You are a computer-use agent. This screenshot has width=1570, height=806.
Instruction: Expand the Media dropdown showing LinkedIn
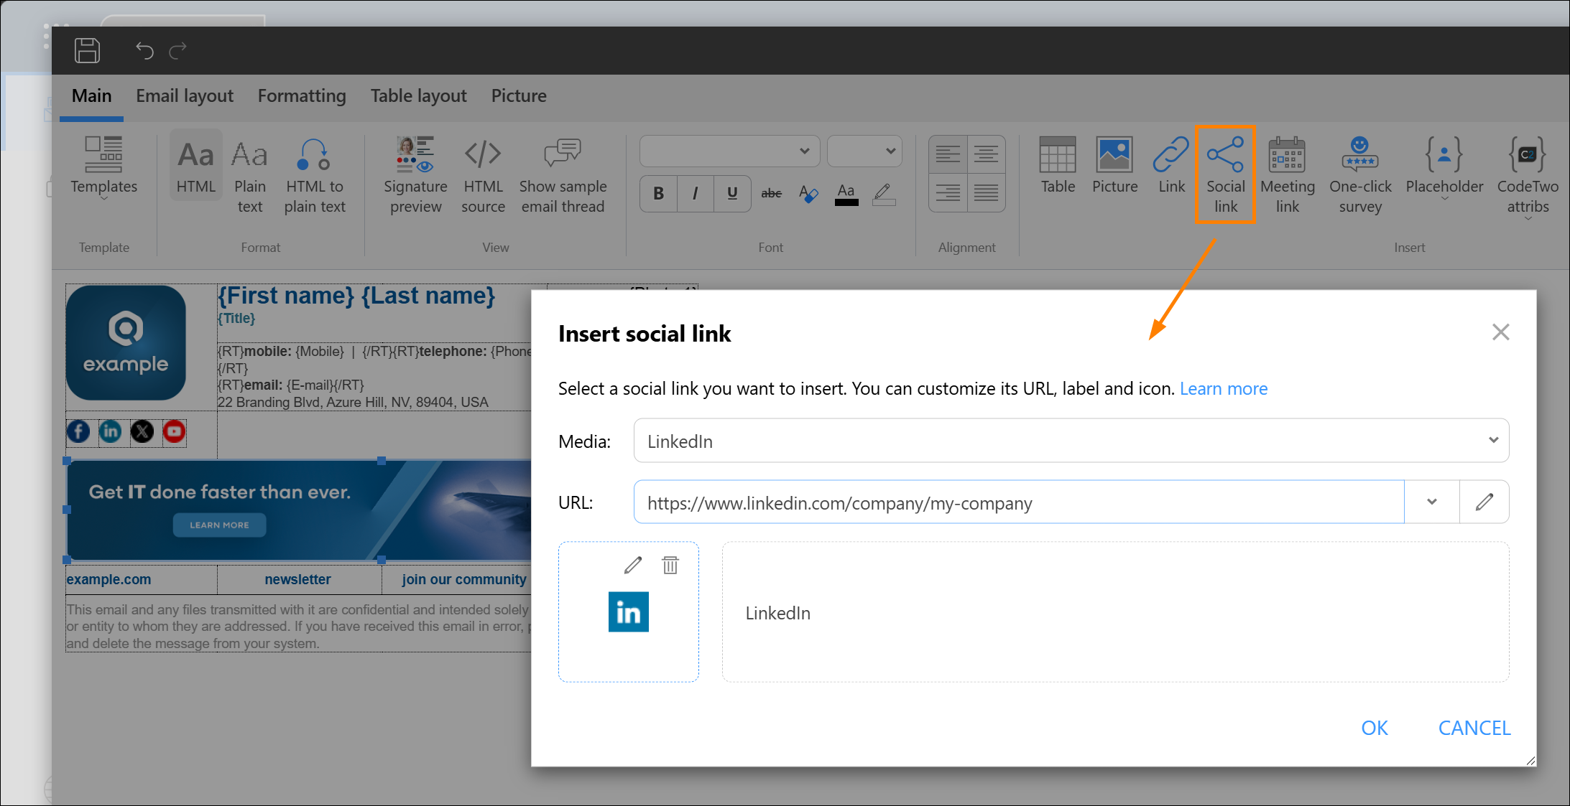[1071, 441]
